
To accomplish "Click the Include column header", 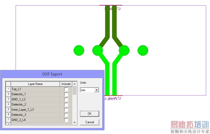I will point(66,84).
